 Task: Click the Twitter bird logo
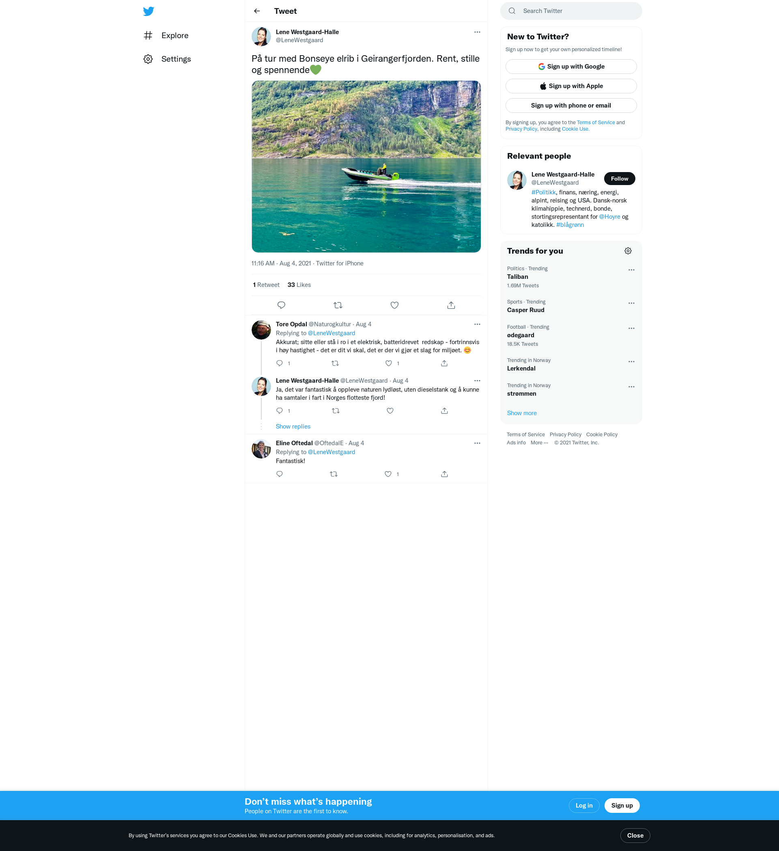148,11
